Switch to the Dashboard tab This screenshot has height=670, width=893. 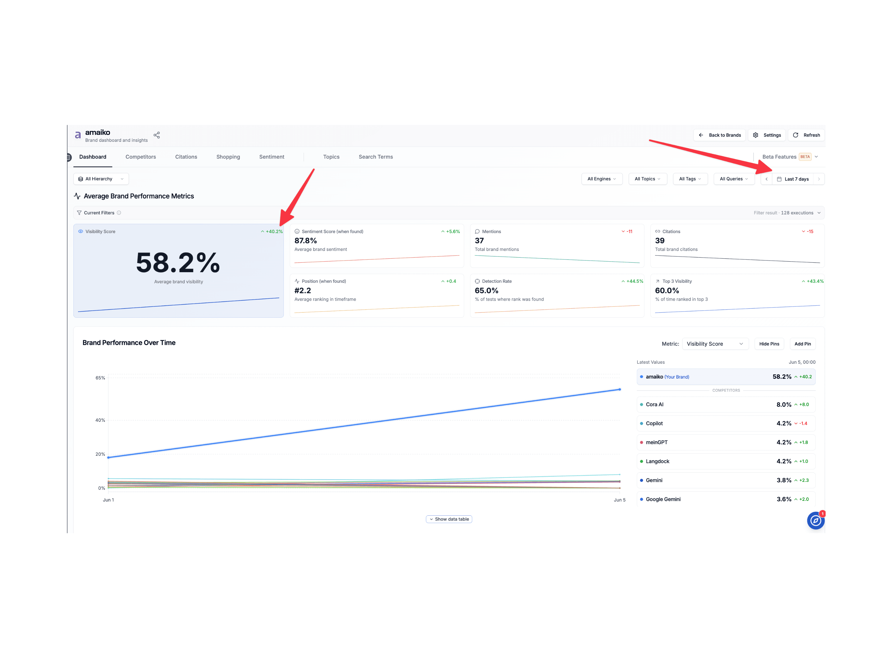click(x=92, y=157)
